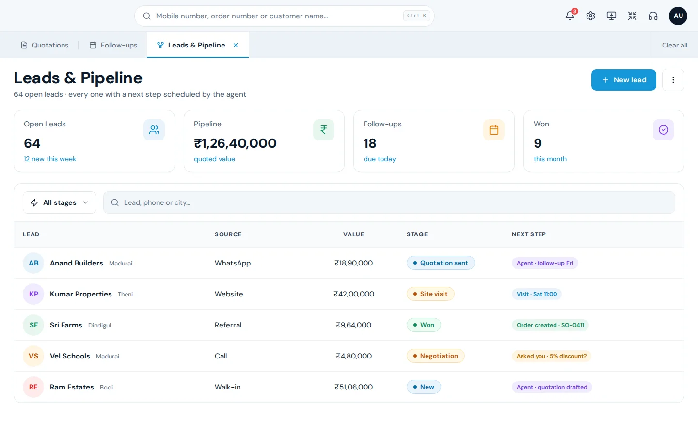Click the KP avatar for Kumar Properties
Screen dimensions: 698x436
[33, 294]
